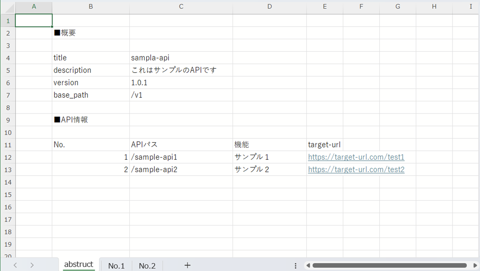Screen dimensions: 480x271
Task: Select the sampla-api cell
Action: [x=181, y=58]
